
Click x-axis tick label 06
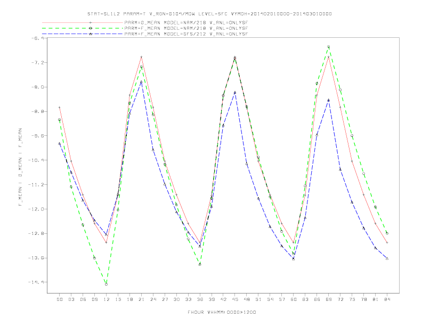(x=83, y=299)
